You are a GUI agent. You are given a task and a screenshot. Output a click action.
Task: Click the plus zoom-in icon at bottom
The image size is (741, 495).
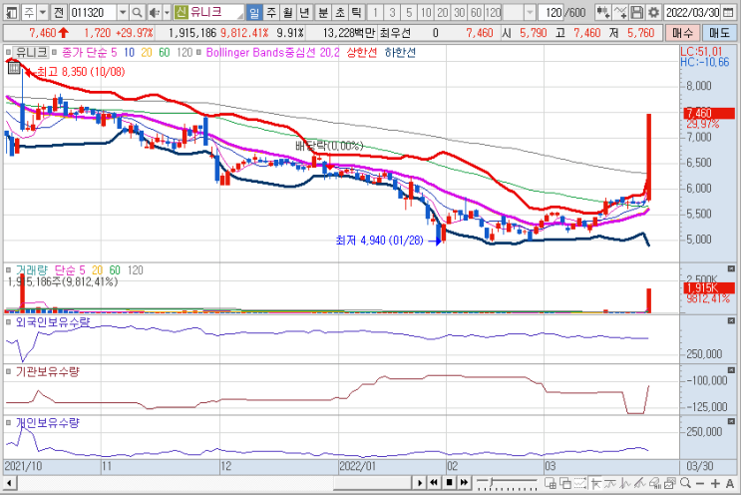tap(715, 483)
